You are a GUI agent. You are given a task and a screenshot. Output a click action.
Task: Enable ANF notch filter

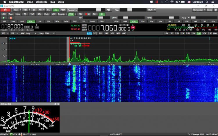(x=124, y=33)
